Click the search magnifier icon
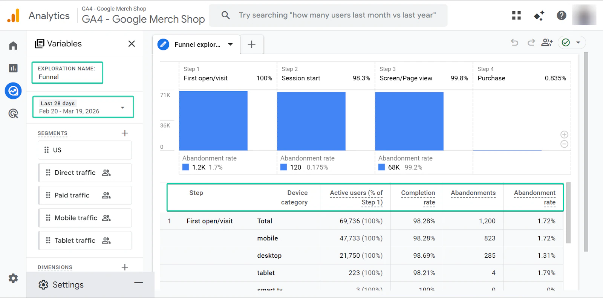603x298 pixels. pyautogui.click(x=225, y=15)
